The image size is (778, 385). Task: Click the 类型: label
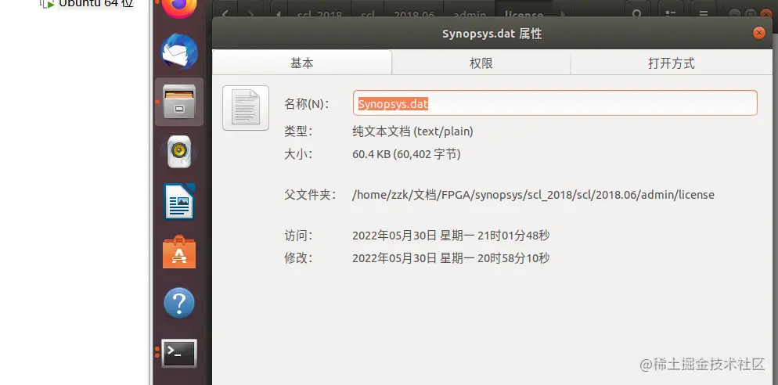(298, 131)
